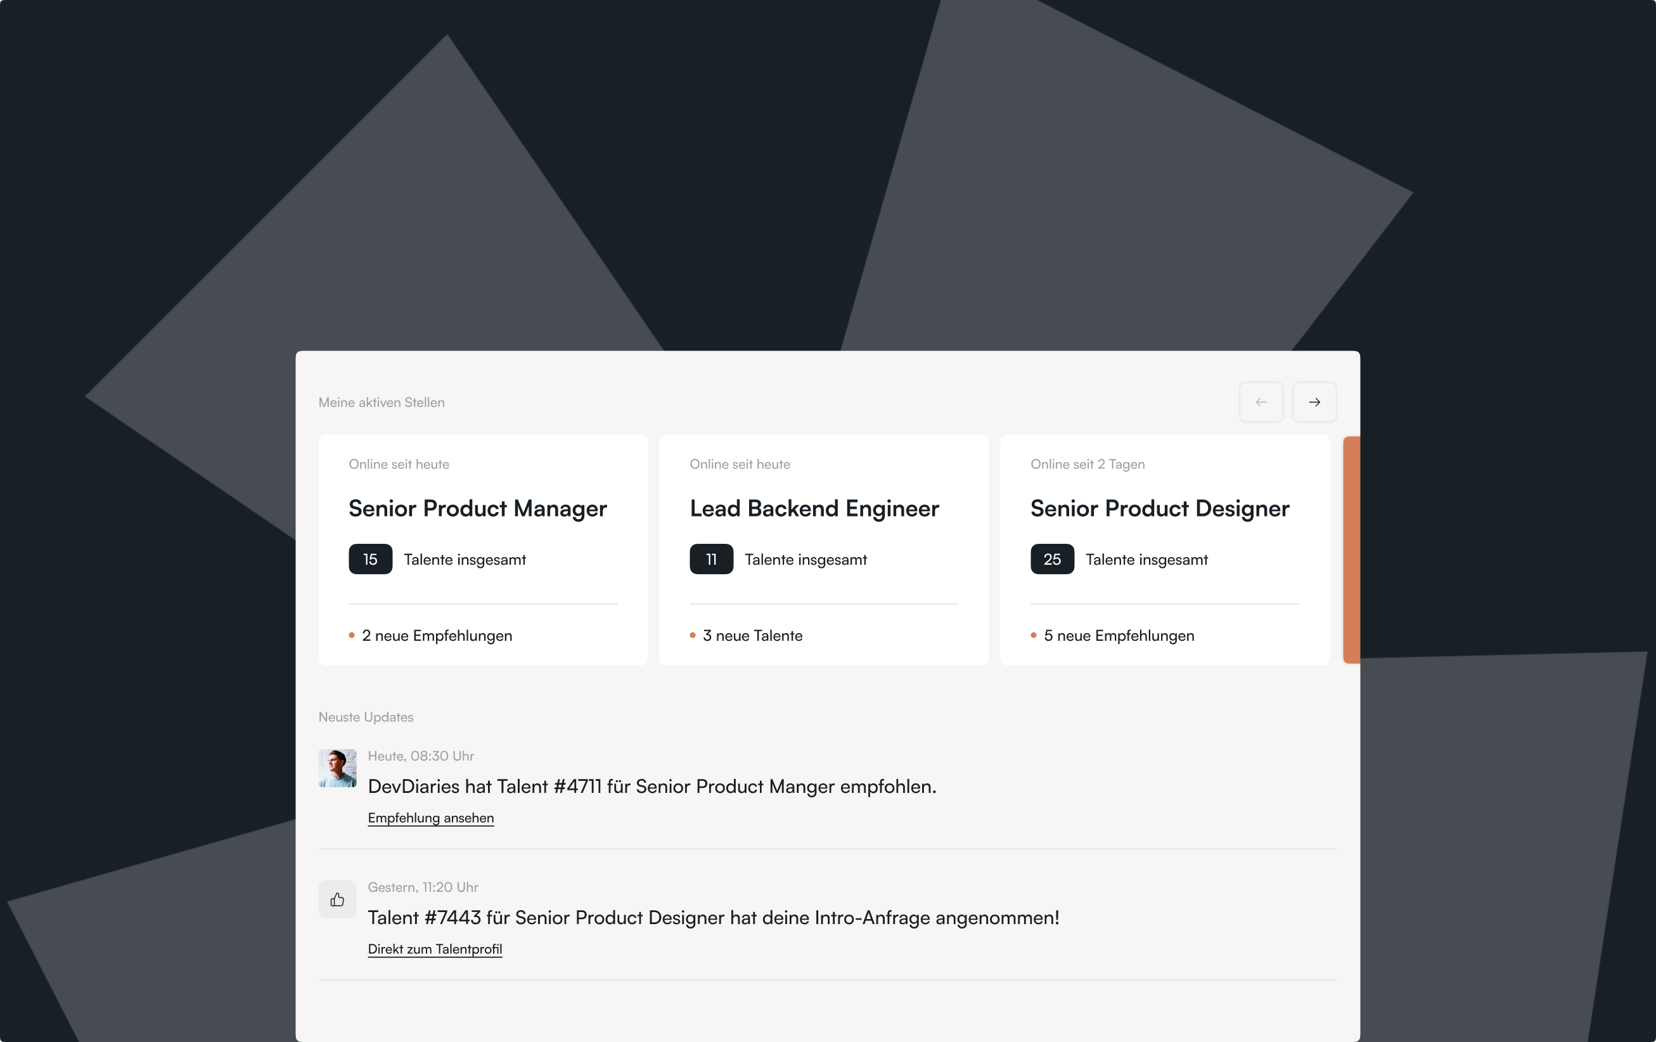Click the 2 neue Empfehlungen notice
This screenshot has width=1656, height=1042.
437,636
